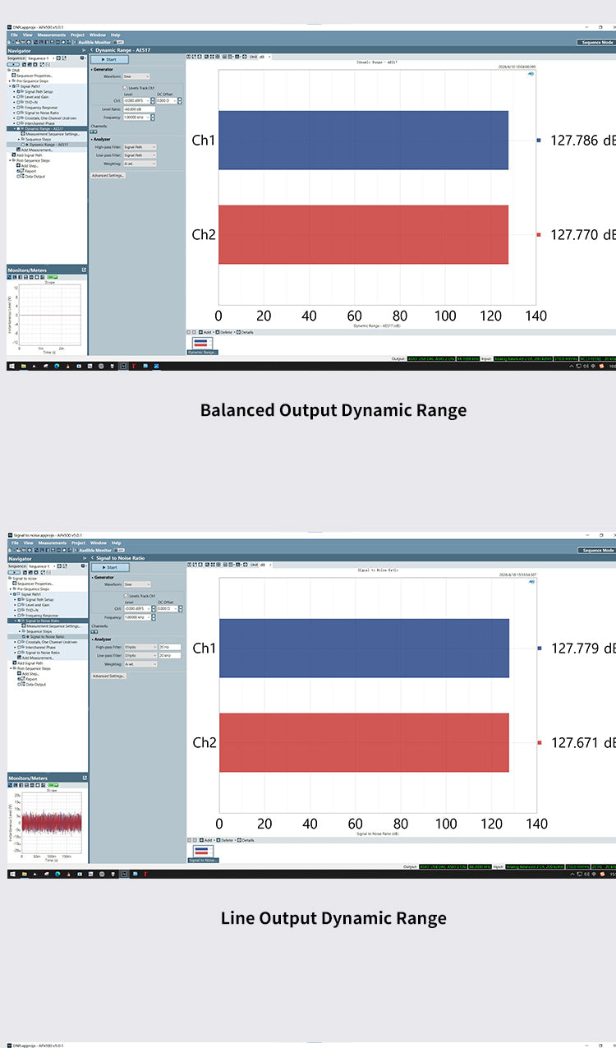
Task: Open Project menu in Signal to noise window
Action: (78, 543)
